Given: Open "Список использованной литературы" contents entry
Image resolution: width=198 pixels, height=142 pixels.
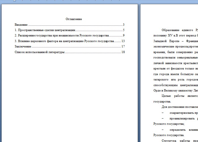Looking at the screenshot, I should point(40,52).
